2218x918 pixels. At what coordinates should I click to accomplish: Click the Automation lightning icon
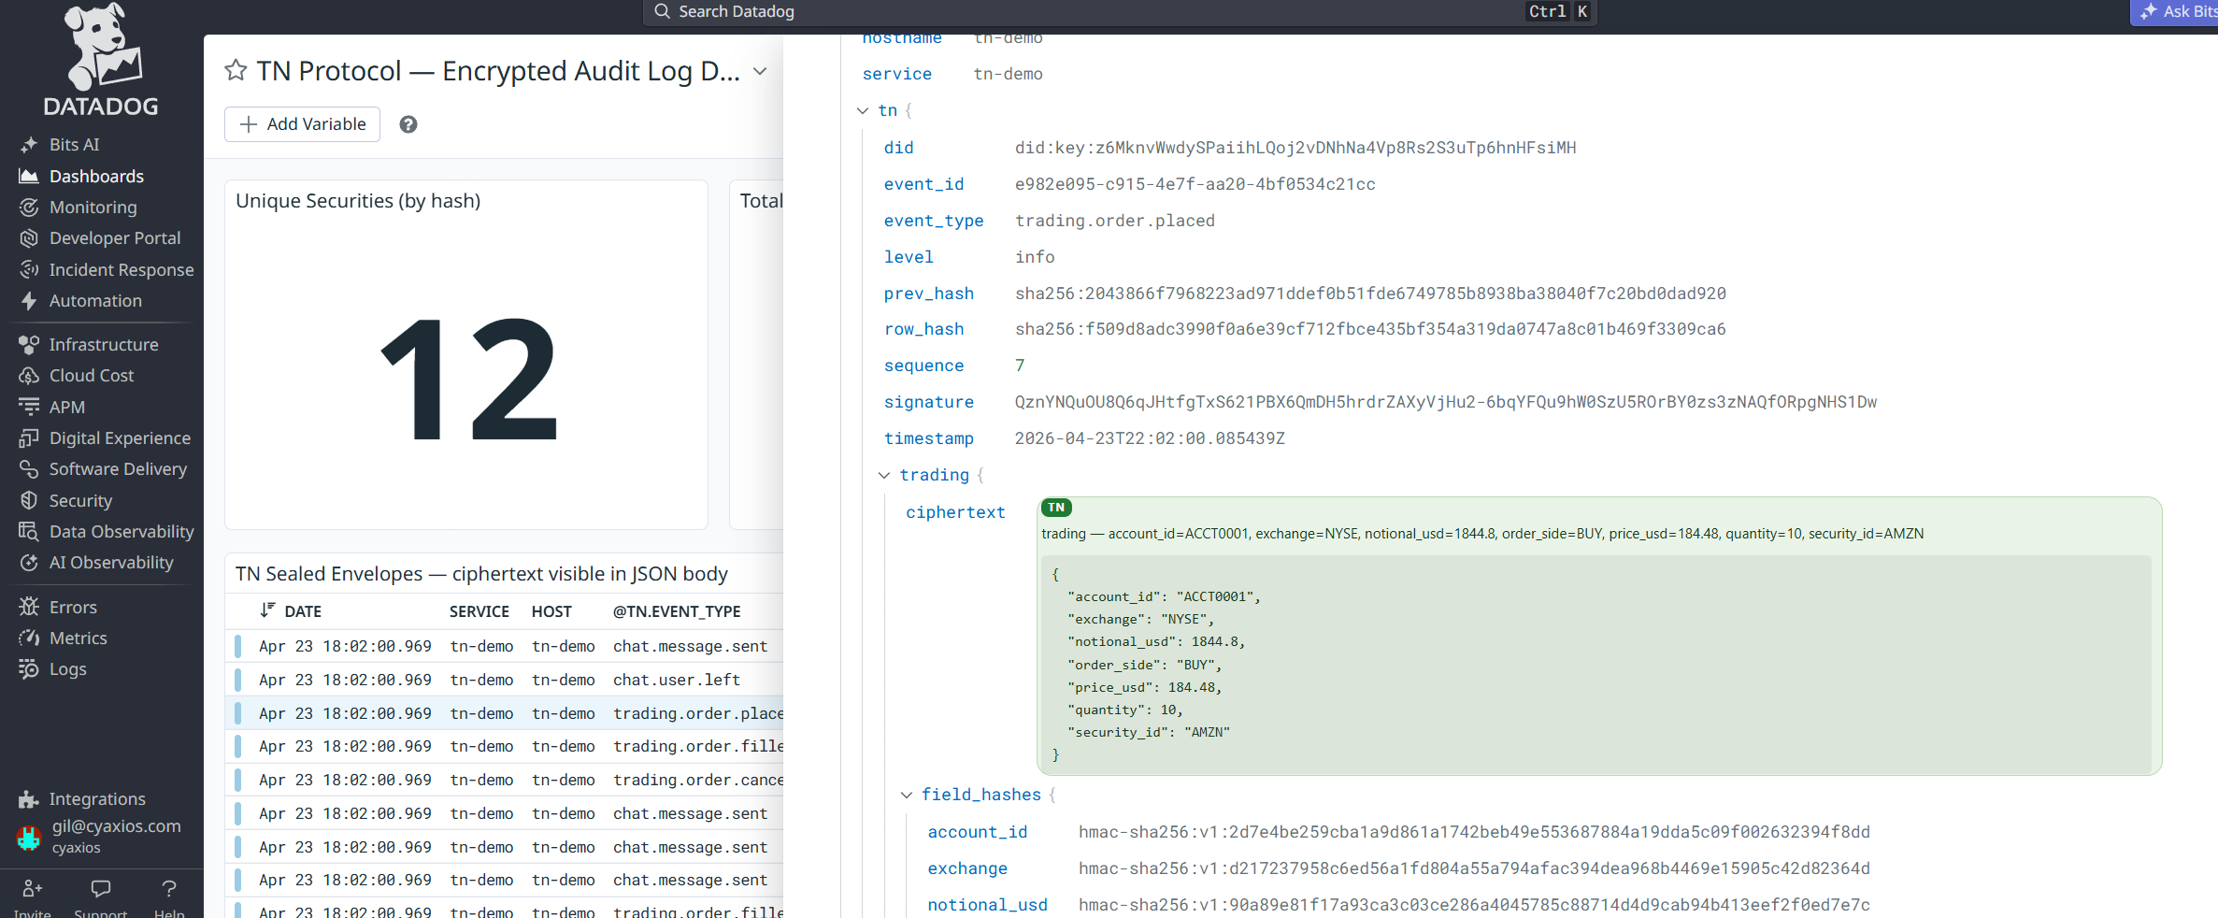point(29,301)
